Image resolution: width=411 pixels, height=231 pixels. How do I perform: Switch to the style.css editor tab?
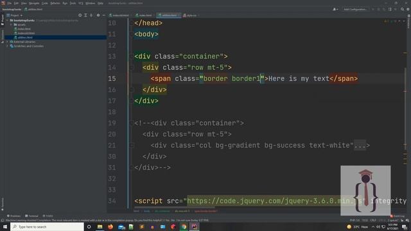pos(191,15)
